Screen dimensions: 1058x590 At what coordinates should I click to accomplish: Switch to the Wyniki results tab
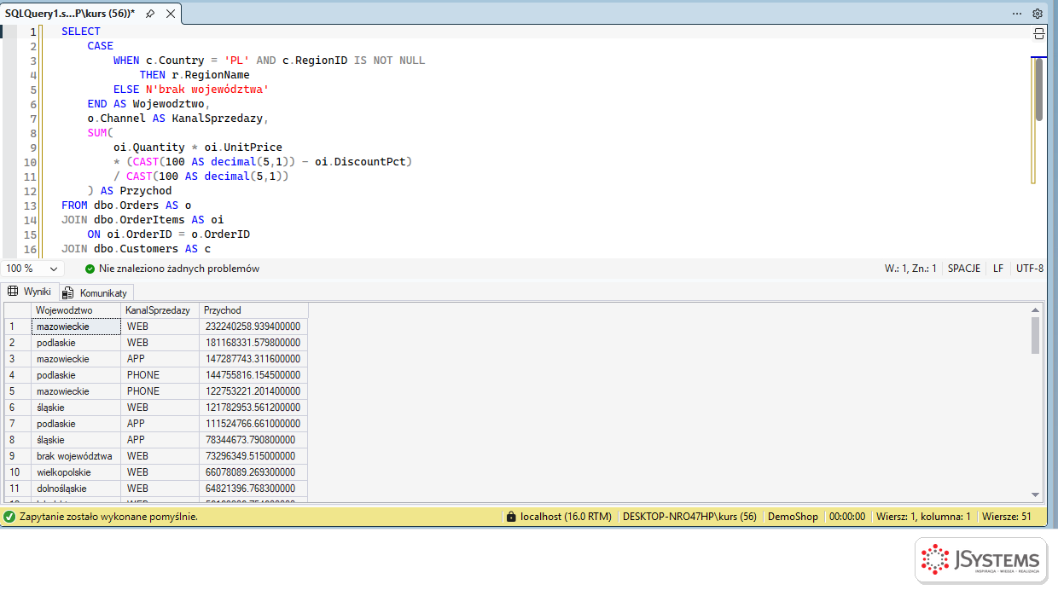pos(30,292)
